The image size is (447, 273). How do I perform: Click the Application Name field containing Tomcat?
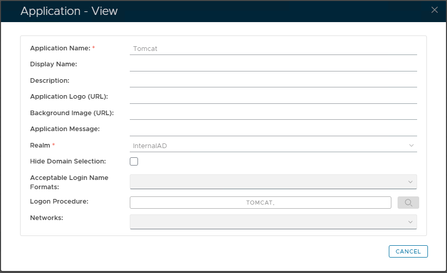point(273,49)
